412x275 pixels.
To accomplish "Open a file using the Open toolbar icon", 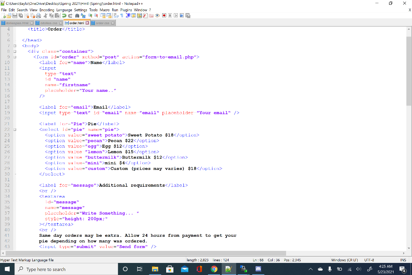I will pyautogui.click(x=9, y=15).
